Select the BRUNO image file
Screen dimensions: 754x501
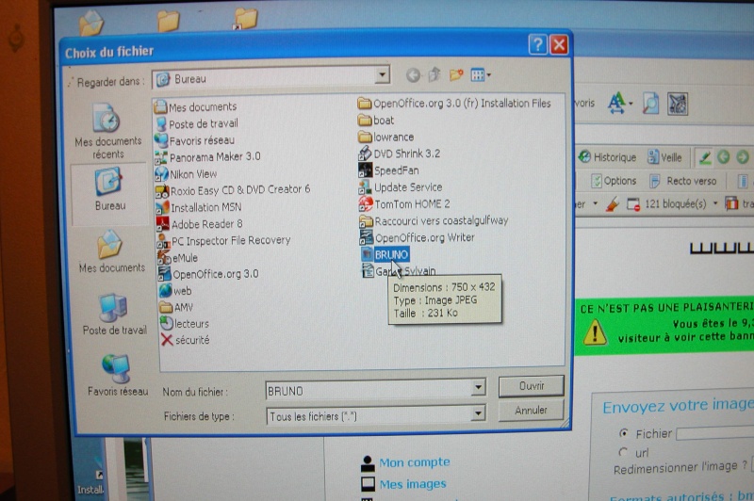pos(385,254)
